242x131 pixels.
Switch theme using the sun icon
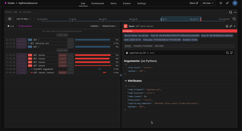coord(221,3)
